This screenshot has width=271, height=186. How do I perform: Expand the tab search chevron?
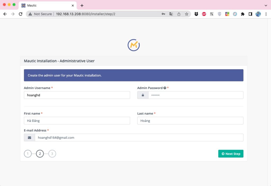point(266,6)
